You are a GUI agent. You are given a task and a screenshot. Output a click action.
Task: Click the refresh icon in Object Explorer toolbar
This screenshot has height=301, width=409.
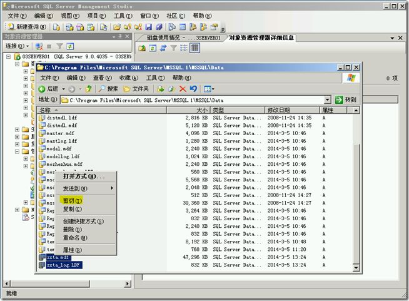click(x=70, y=46)
